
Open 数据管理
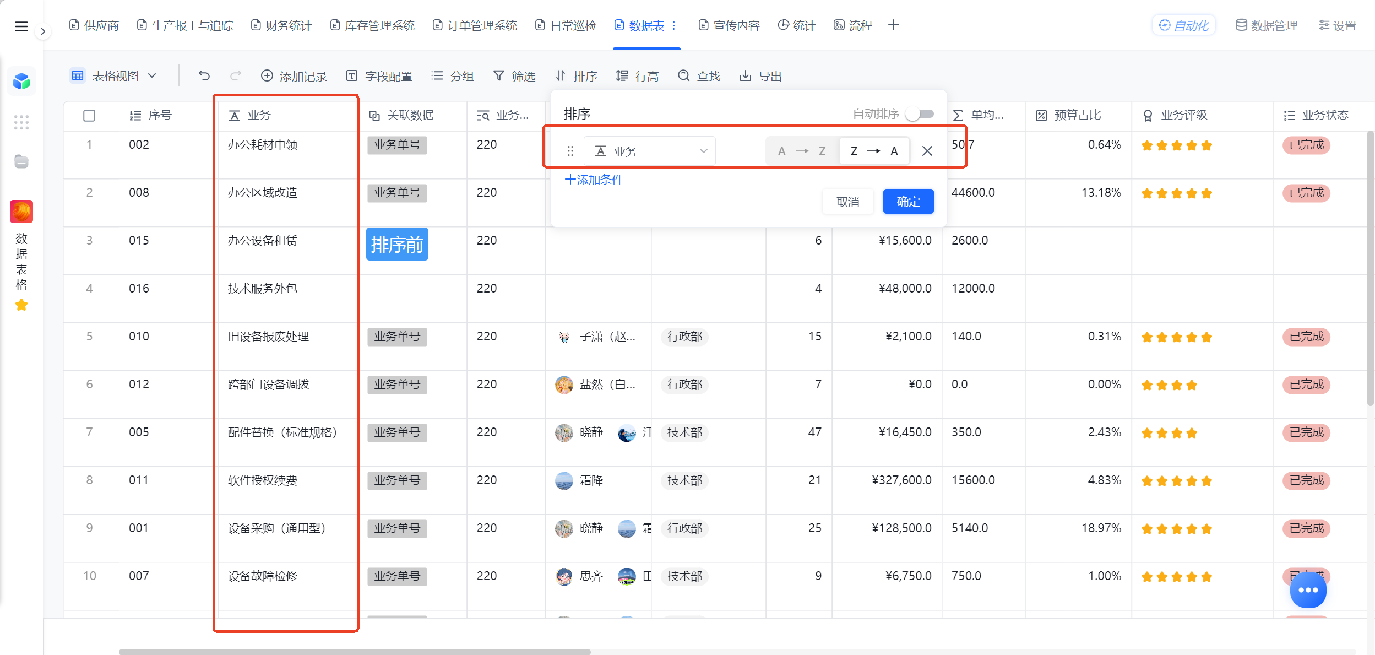coord(1267,25)
